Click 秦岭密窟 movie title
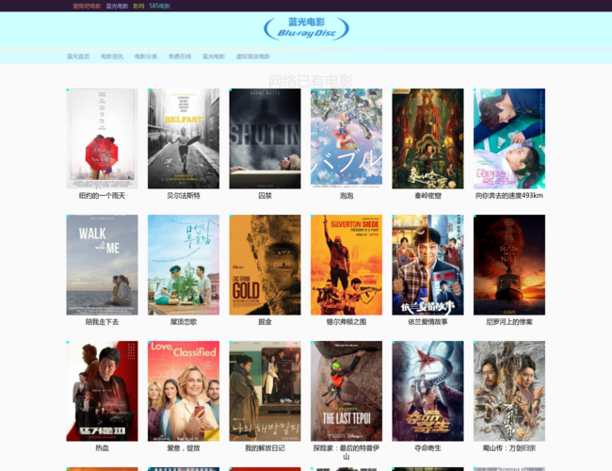This screenshot has width=612, height=471. 427,196
